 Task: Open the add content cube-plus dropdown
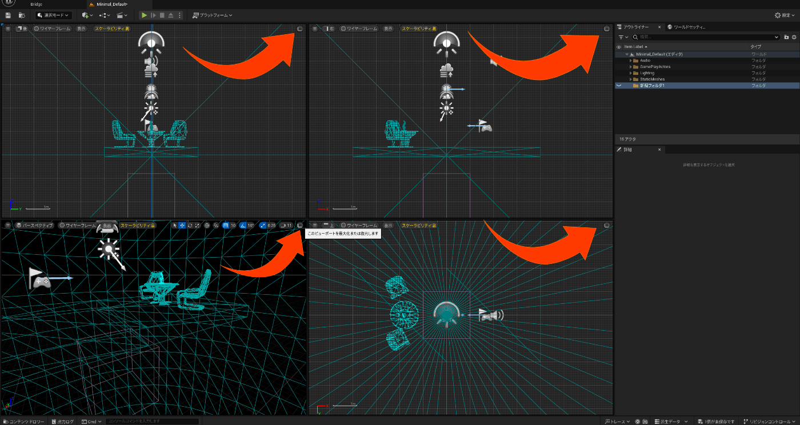[x=87, y=15]
